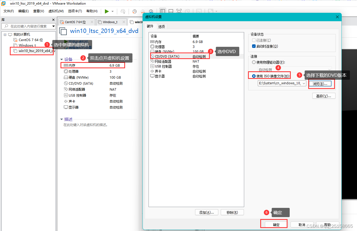Click the 添加(A)... button
The image size is (357, 231).
pos(206,212)
